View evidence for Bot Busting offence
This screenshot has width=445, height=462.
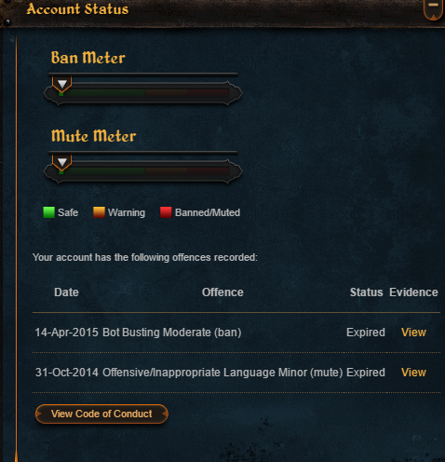[x=413, y=333]
